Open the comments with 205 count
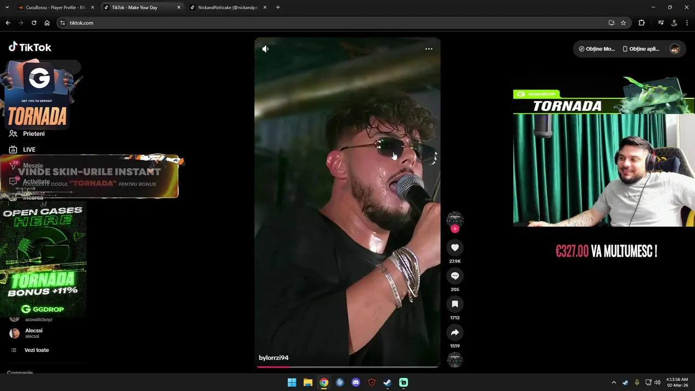 coord(455,276)
